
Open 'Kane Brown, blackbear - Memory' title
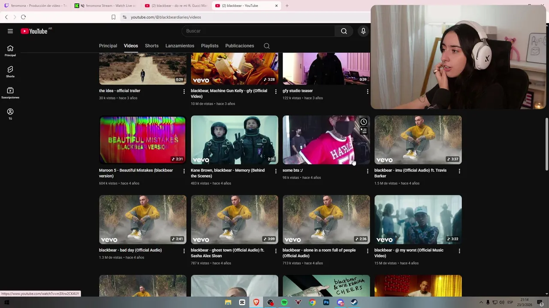click(228, 173)
